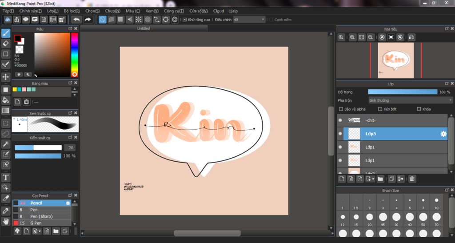This screenshot has width=455, height=243.
Task: Click the Redo arrow in toolbar
Action: [88, 20]
